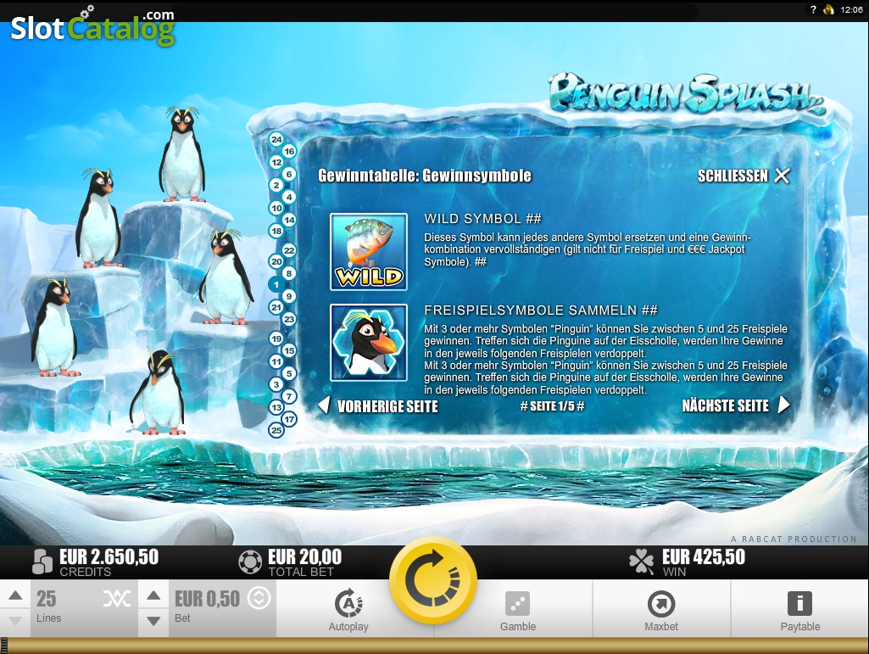Go to Nächste Seite
Screen dimensions: 869x654
[x=735, y=405]
